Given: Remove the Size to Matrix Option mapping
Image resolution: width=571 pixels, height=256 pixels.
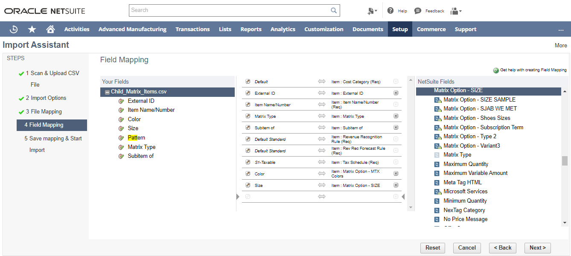Looking at the screenshot, I should [x=396, y=185].
